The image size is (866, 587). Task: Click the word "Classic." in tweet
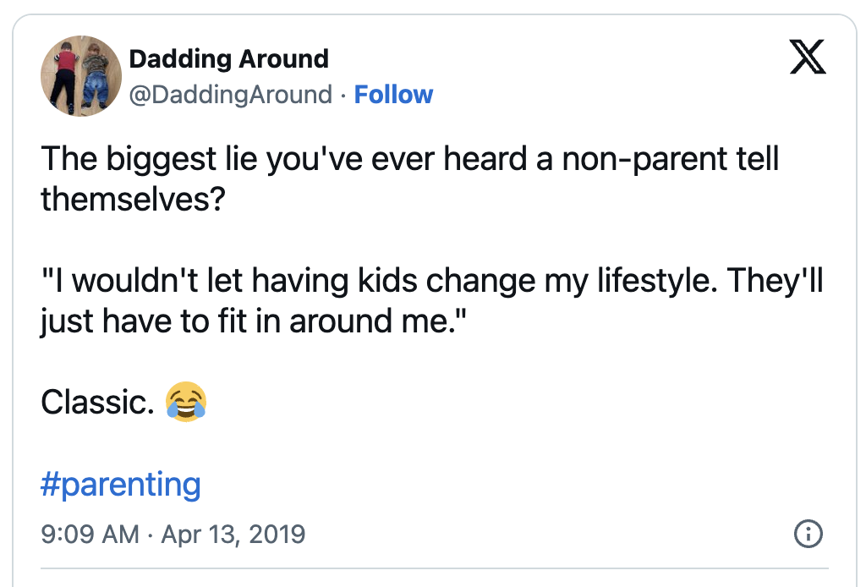coord(96,403)
